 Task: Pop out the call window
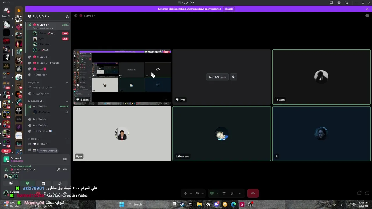click(359, 193)
